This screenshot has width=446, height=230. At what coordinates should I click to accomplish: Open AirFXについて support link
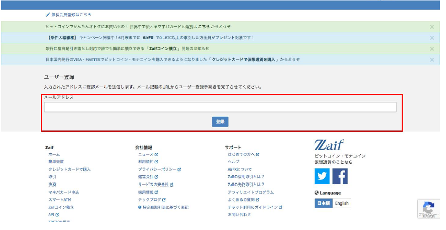click(239, 170)
